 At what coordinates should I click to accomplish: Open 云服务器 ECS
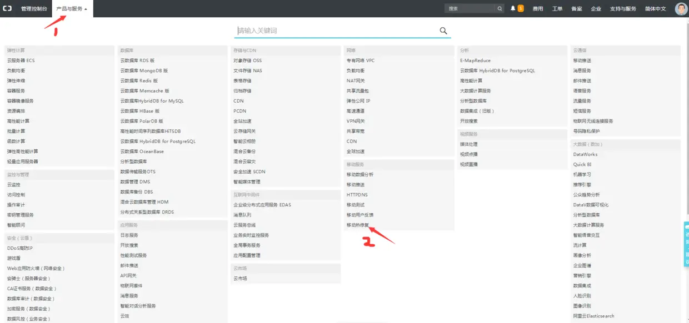(21, 60)
